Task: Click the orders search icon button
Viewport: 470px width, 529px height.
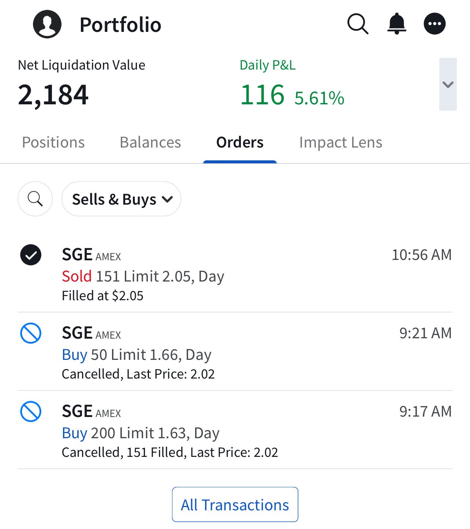Action: click(35, 199)
